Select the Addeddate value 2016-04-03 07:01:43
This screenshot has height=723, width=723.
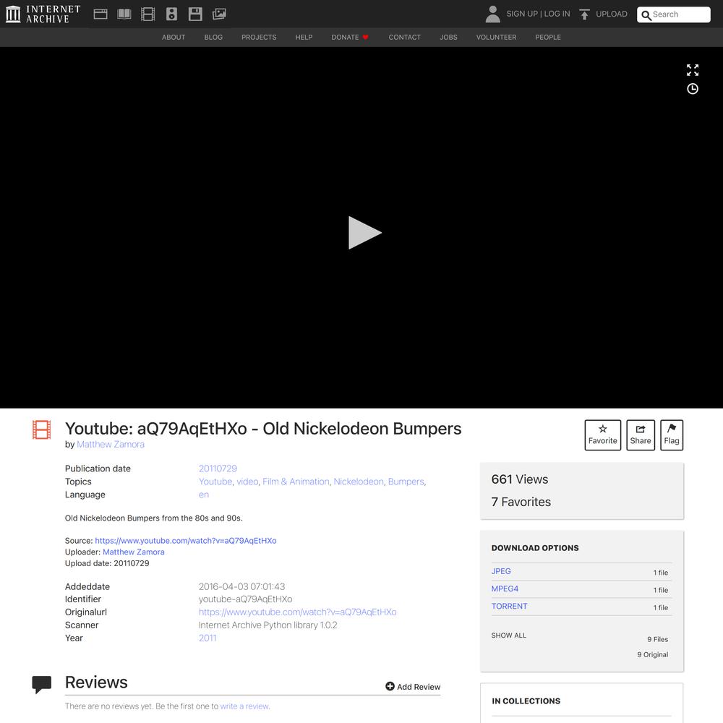241,586
